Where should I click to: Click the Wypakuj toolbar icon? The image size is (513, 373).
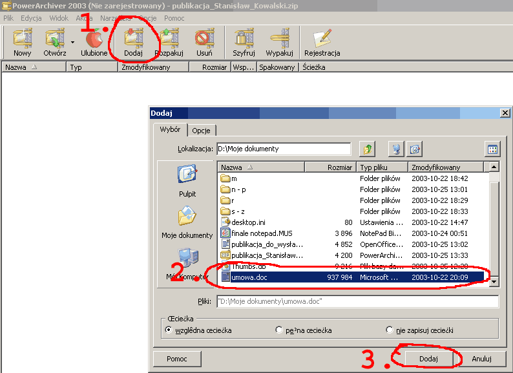point(279,42)
